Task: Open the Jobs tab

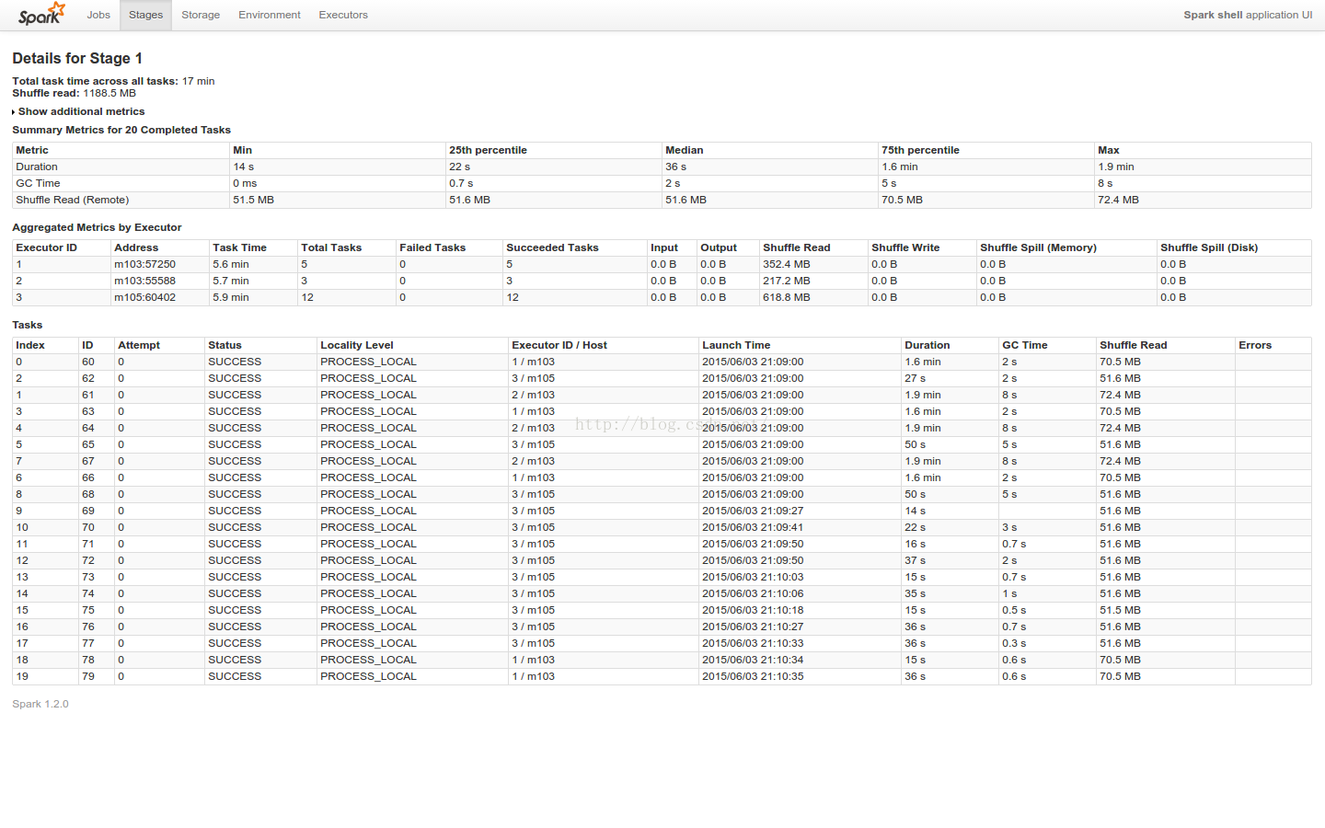Action: pos(98,15)
